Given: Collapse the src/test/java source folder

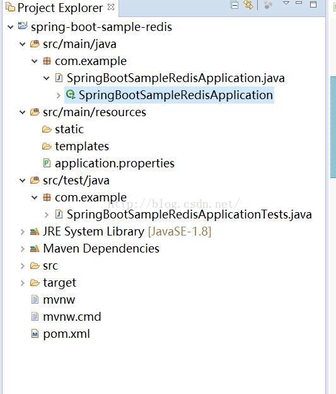Looking at the screenshot, I should [22, 181].
